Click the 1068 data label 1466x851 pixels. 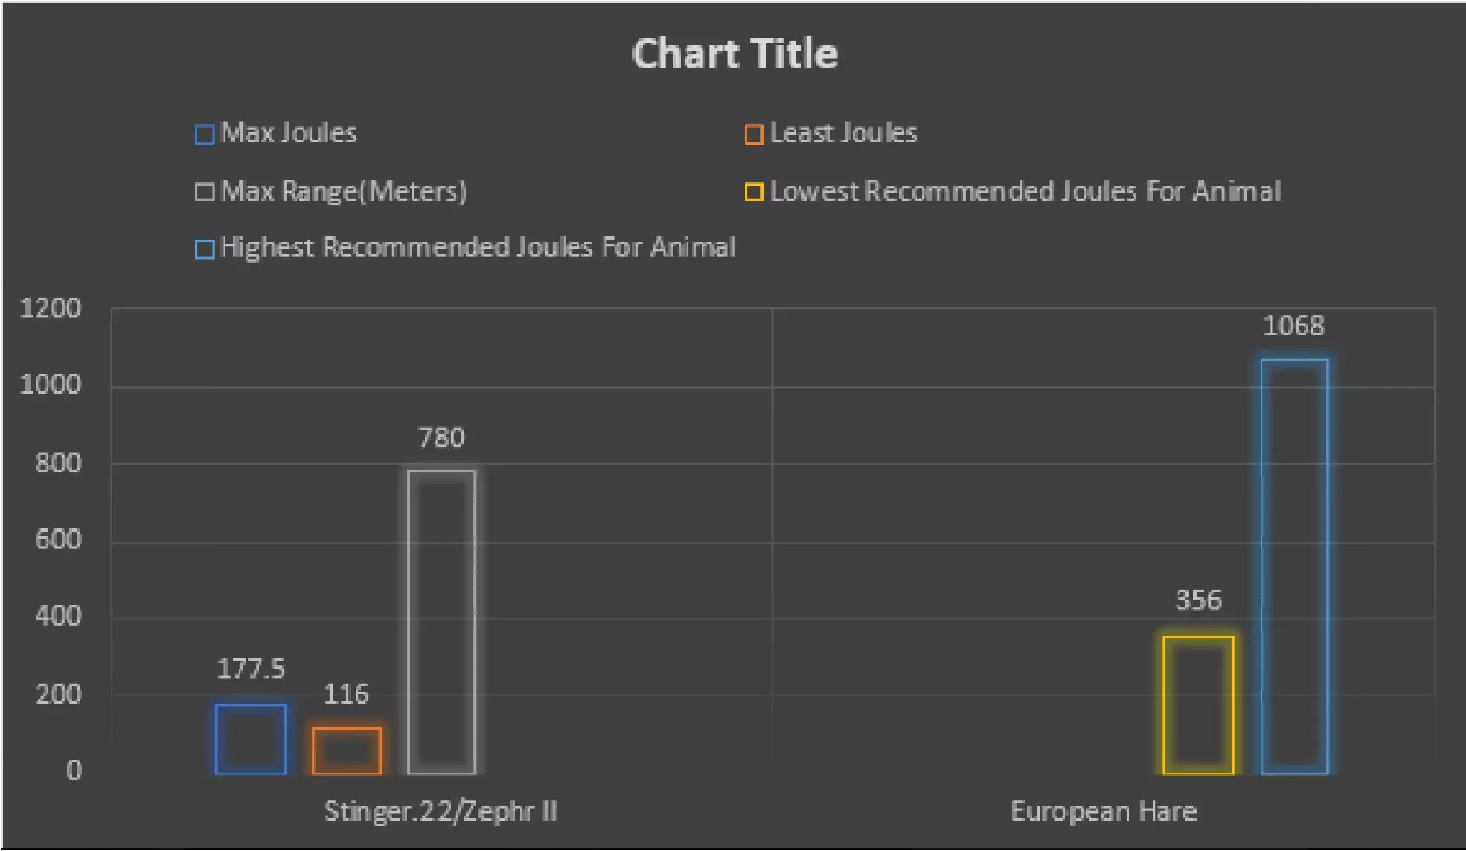coord(1294,326)
